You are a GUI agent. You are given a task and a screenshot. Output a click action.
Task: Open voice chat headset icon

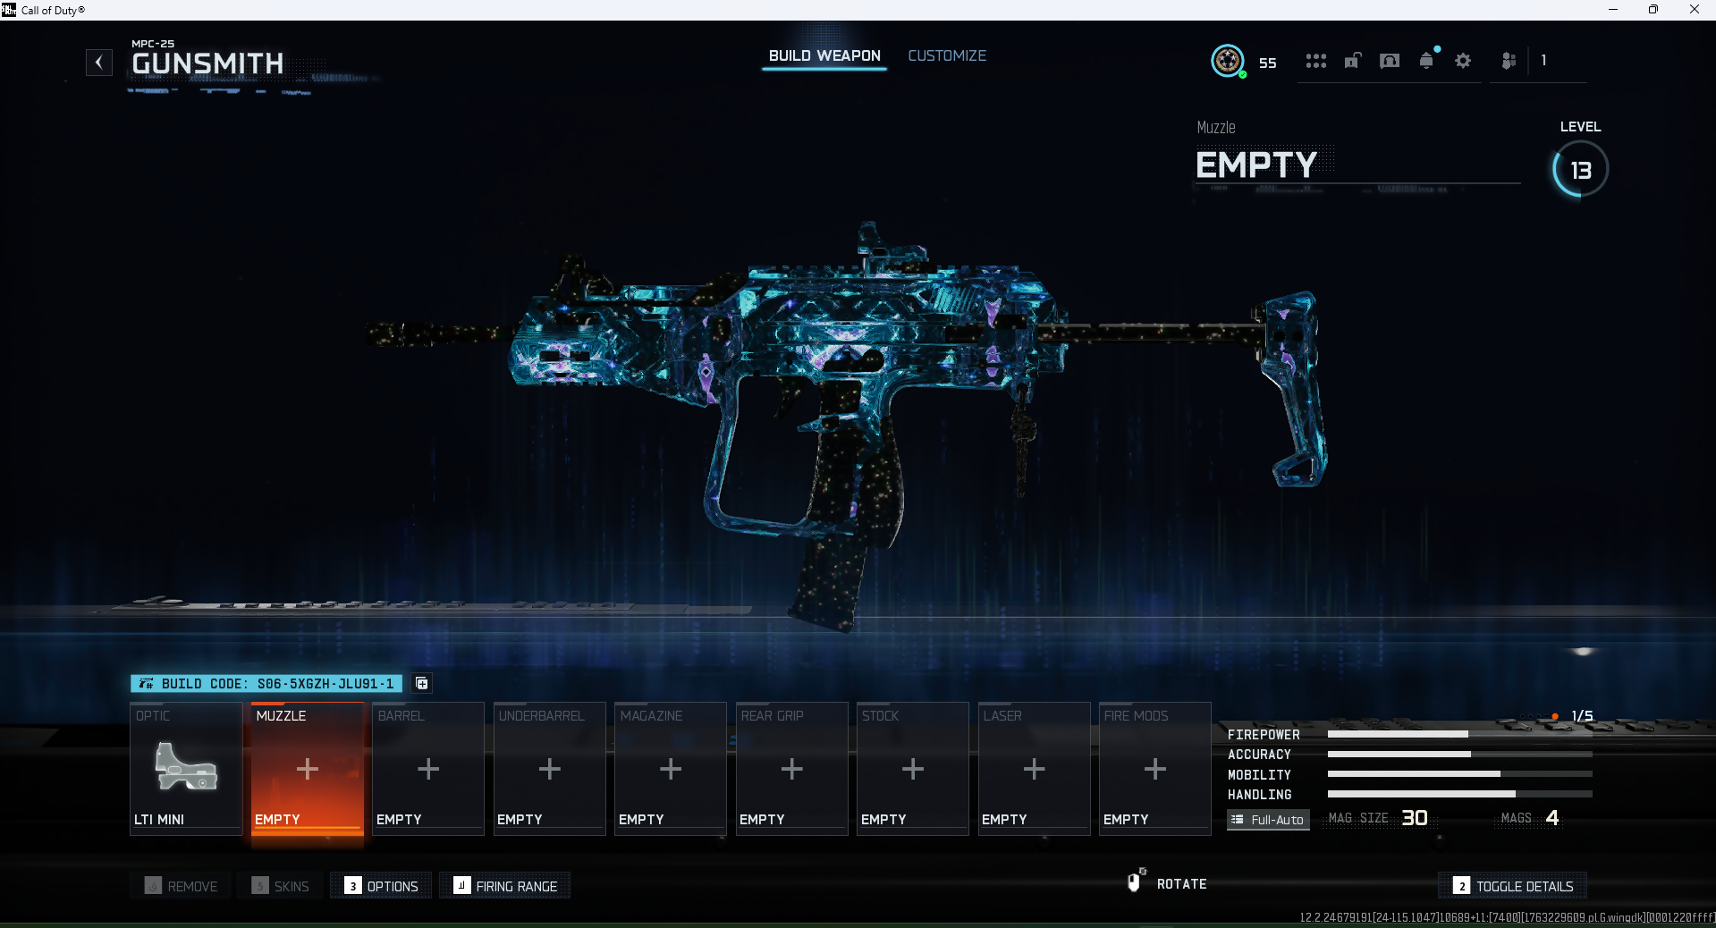(x=1389, y=61)
